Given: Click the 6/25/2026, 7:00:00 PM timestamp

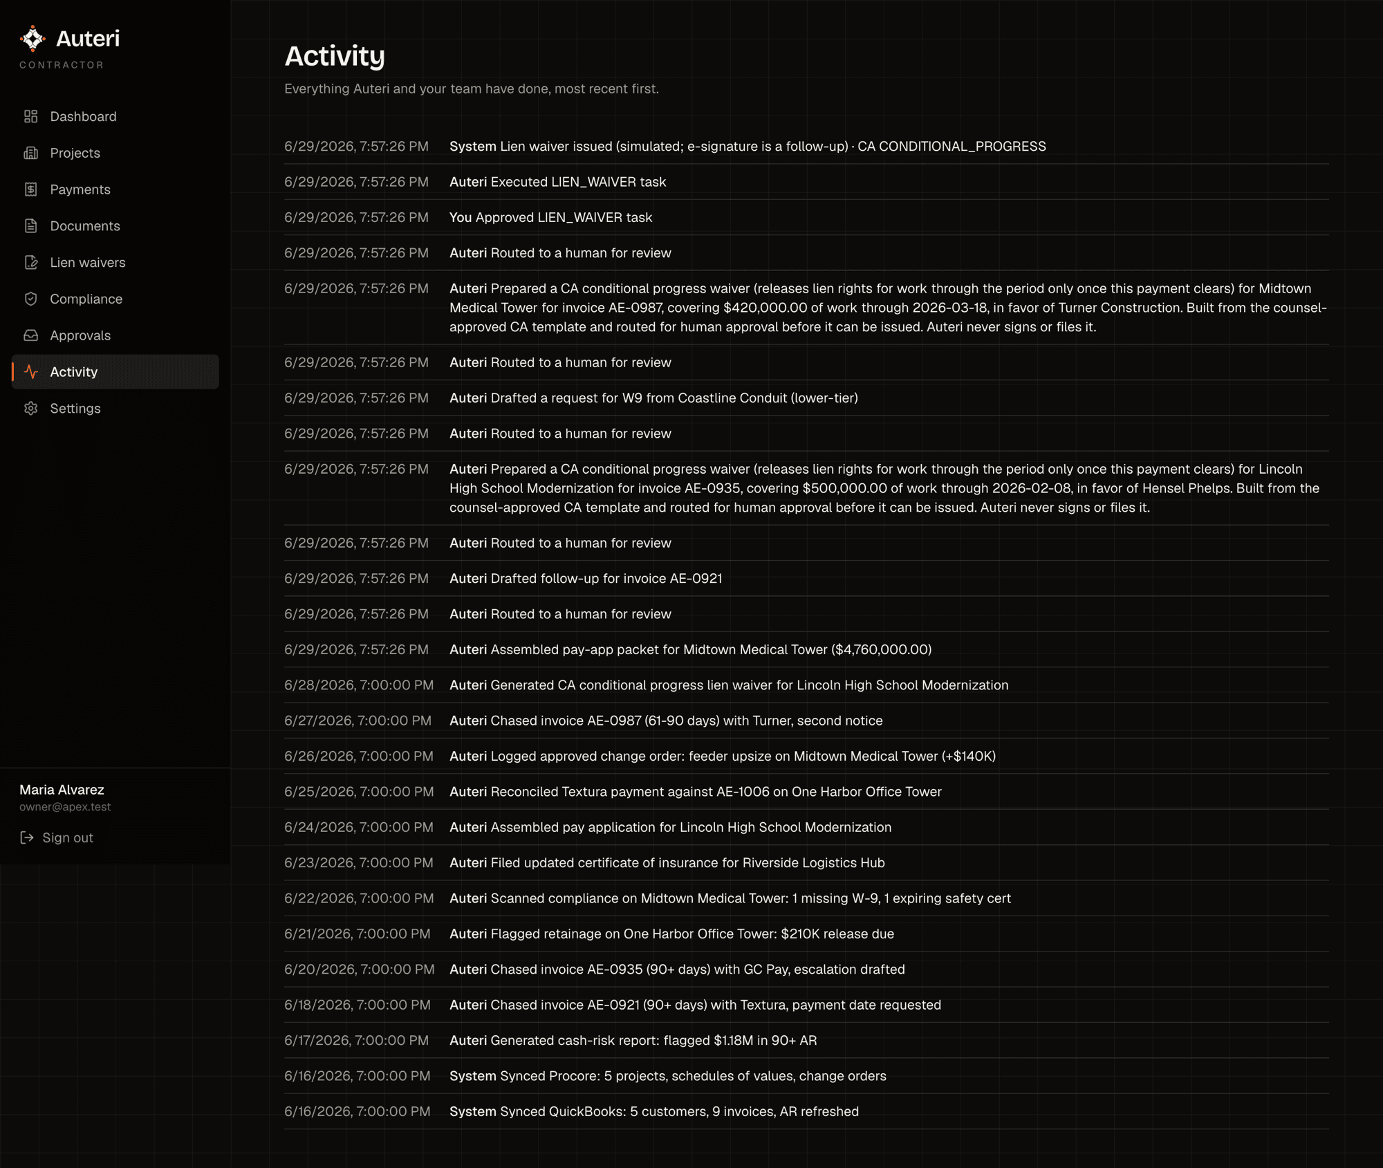Looking at the screenshot, I should coord(359,791).
